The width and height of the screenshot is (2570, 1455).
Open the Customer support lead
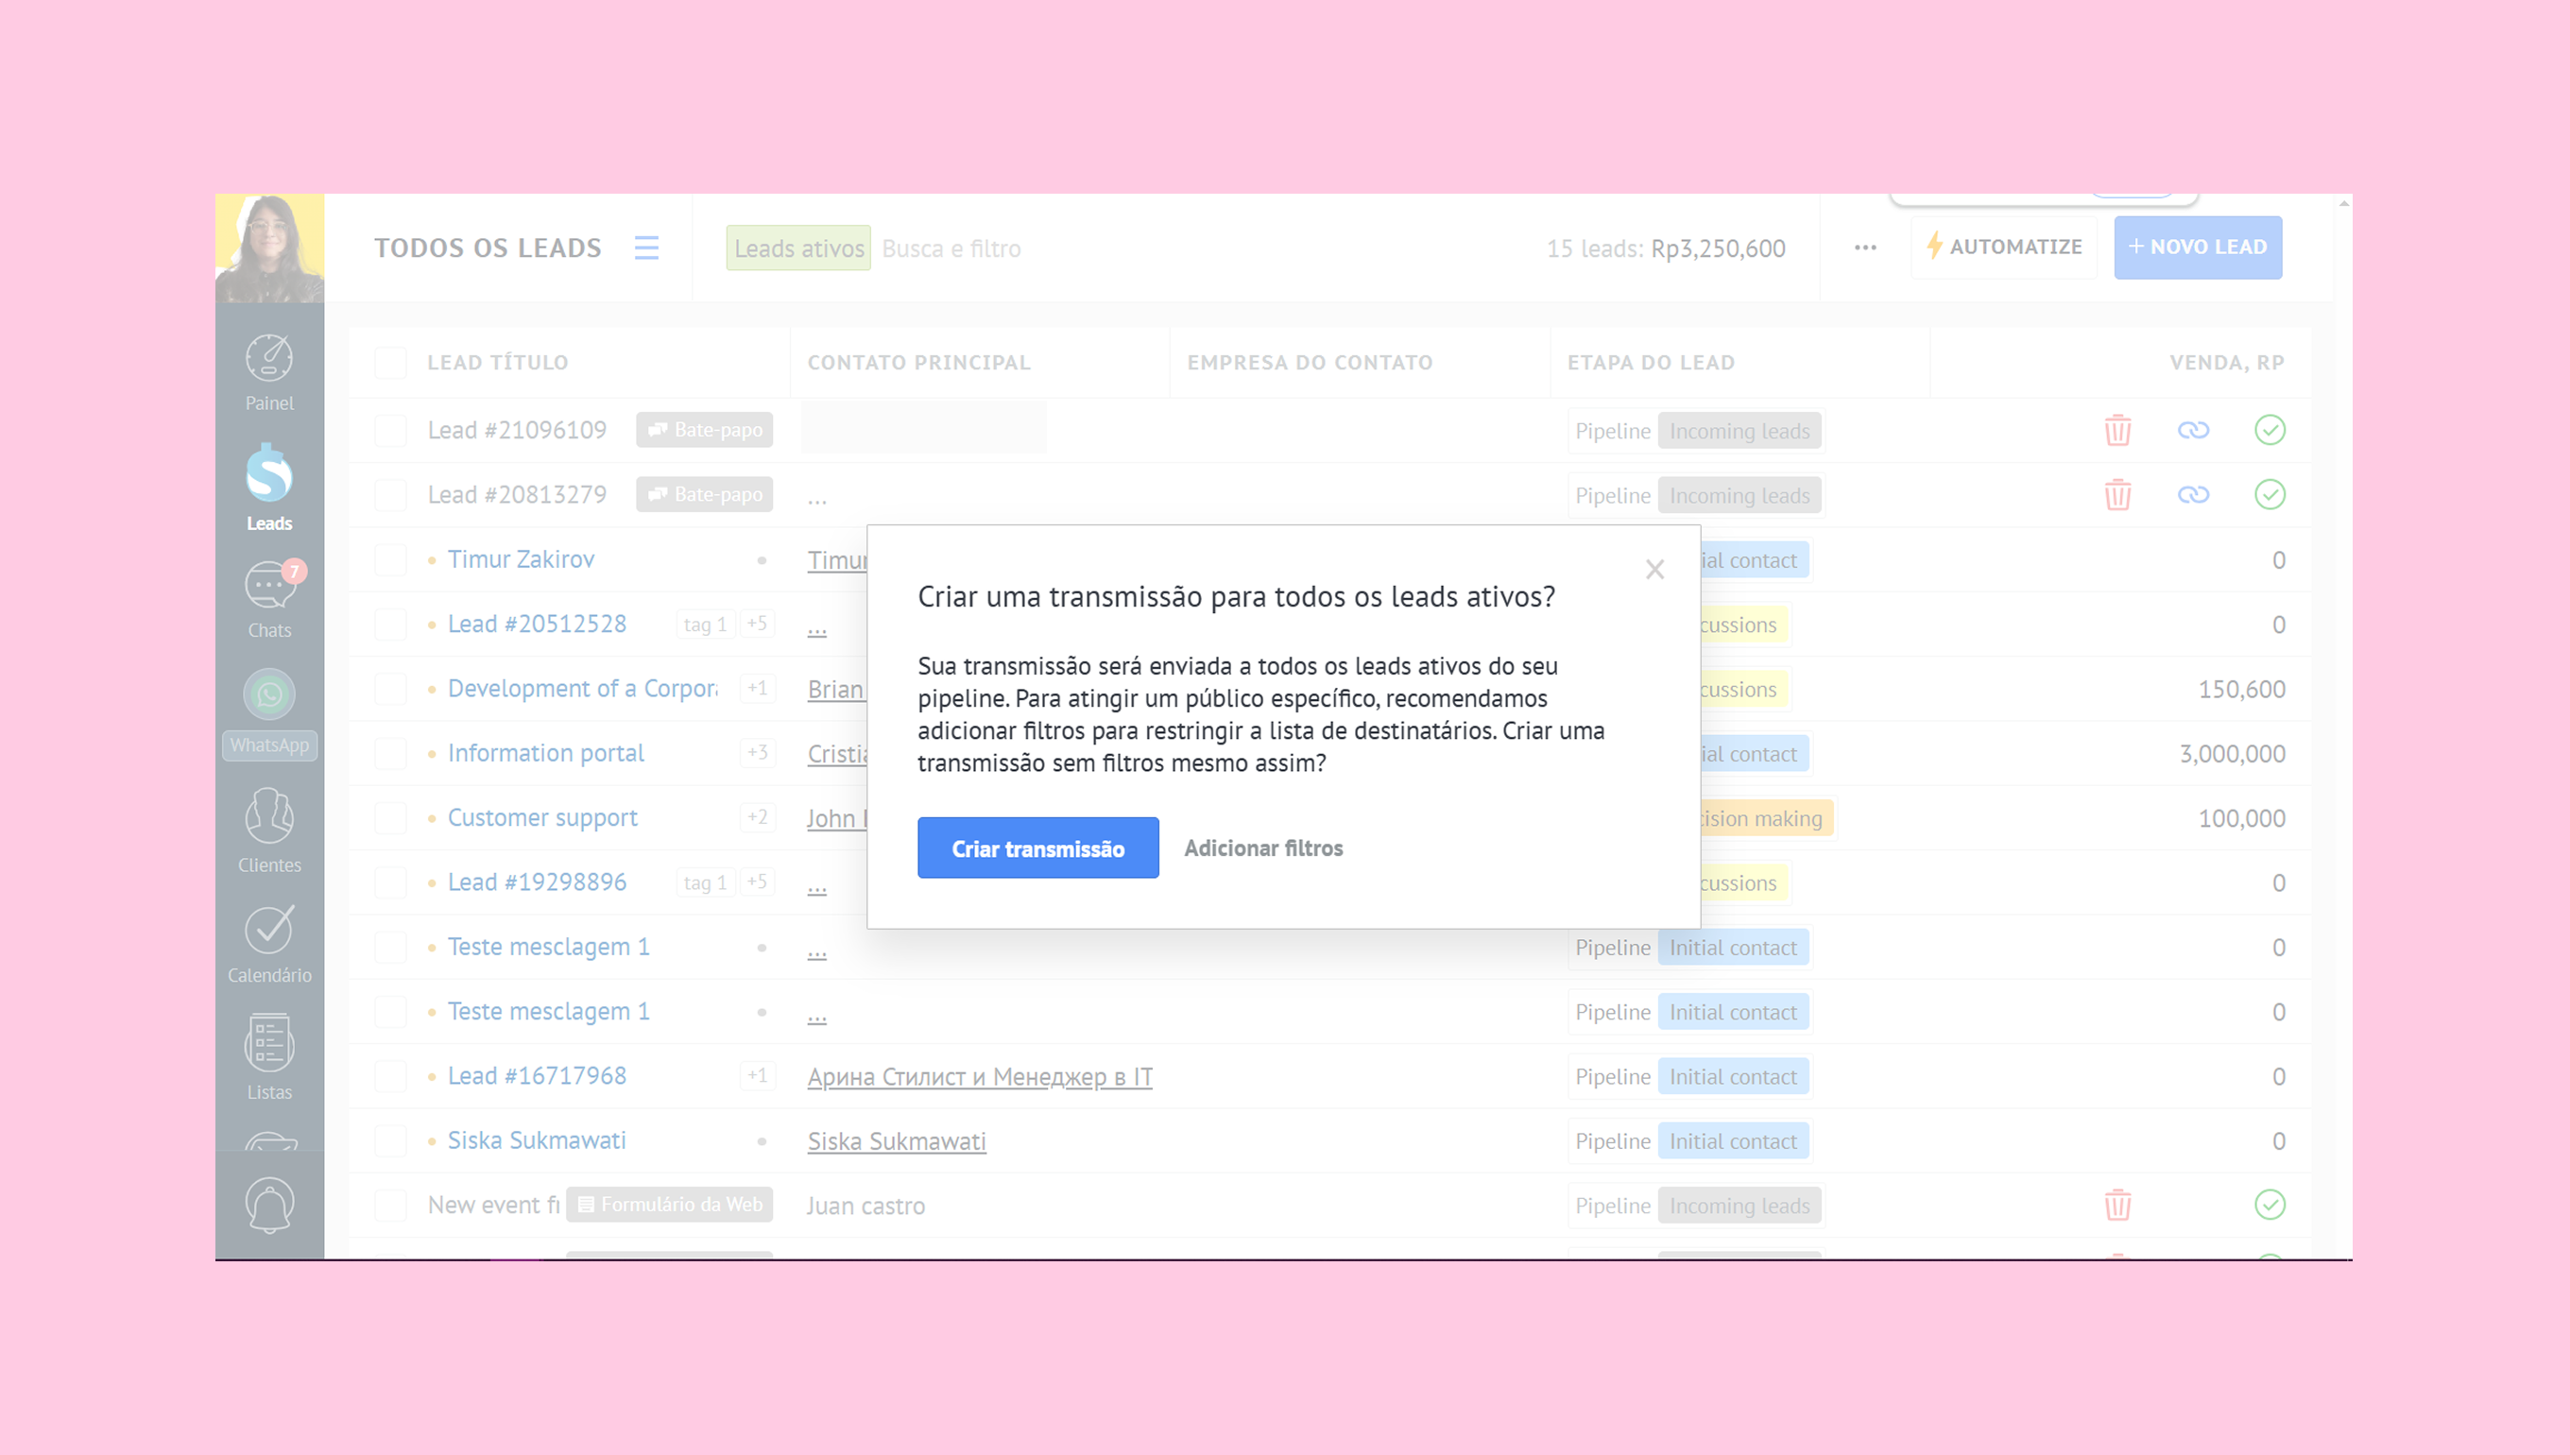click(x=542, y=818)
